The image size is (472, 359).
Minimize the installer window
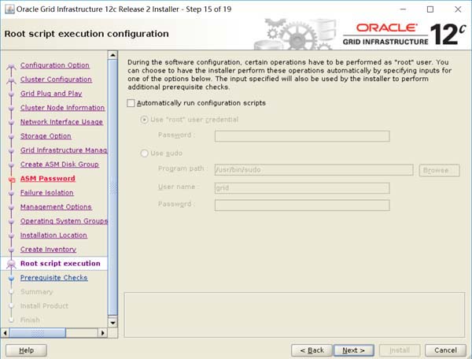point(403,9)
